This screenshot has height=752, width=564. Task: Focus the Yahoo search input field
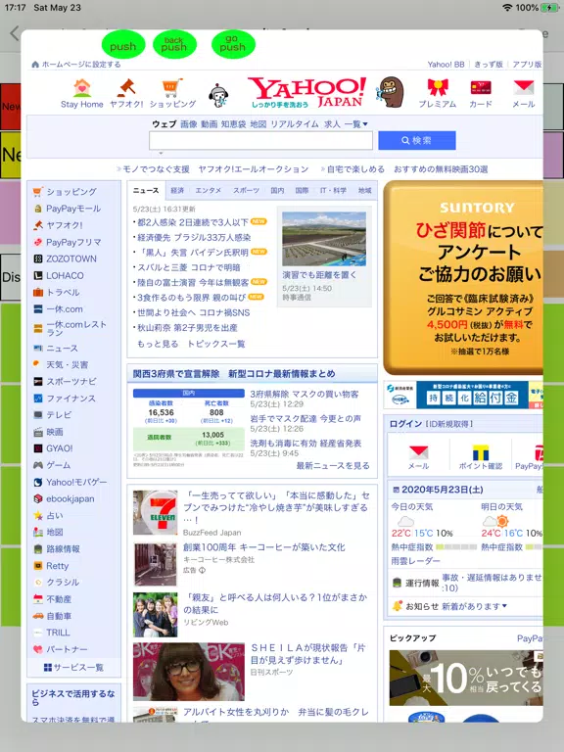coord(260,141)
